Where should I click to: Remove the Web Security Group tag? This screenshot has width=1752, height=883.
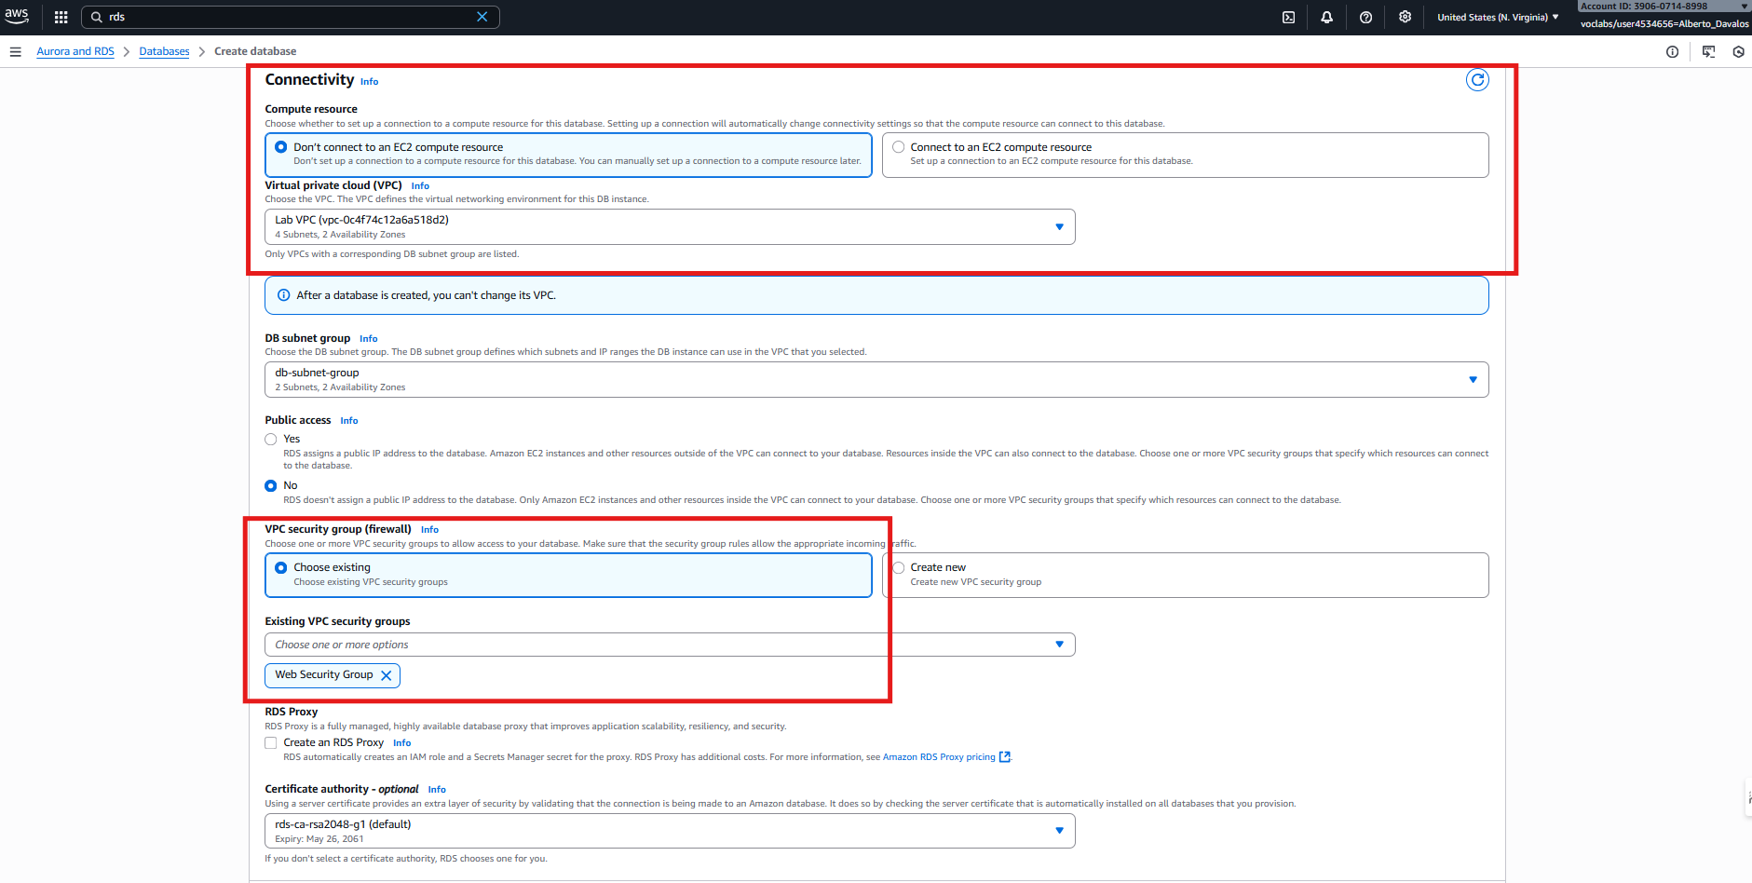(x=386, y=675)
